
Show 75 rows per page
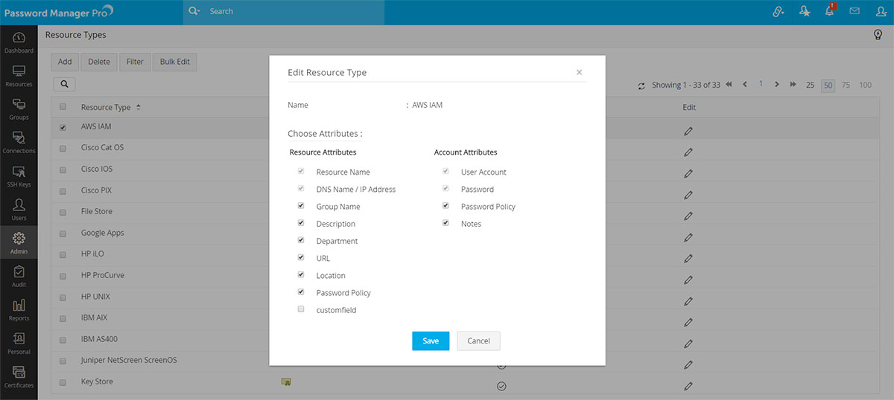pyautogui.click(x=846, y=85)
